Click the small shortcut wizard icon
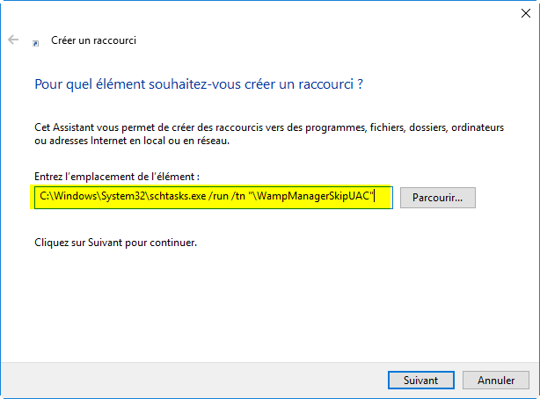This screenshot has width=540, height=399. [35, 43]
